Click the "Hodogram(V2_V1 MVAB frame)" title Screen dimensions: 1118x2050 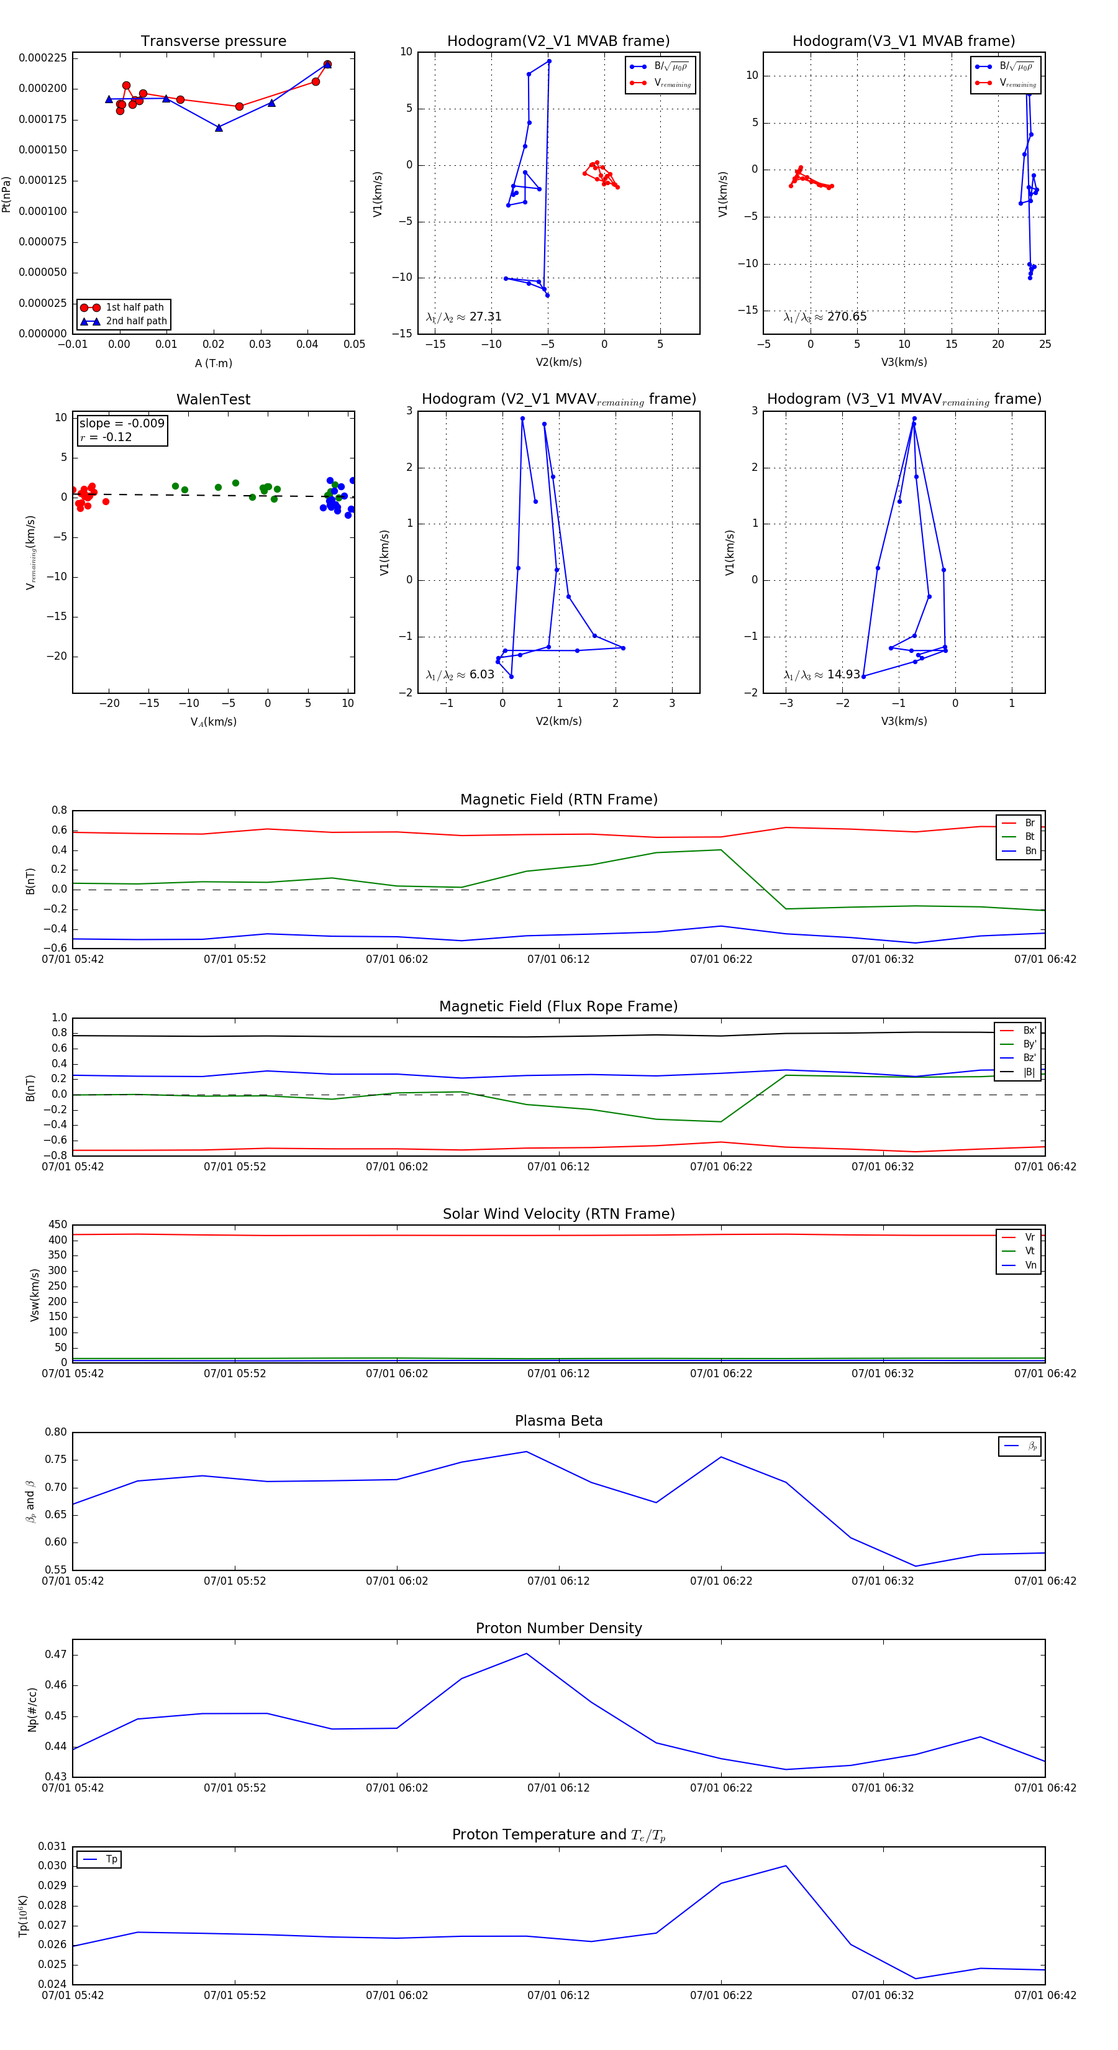(x=558, y=40)
